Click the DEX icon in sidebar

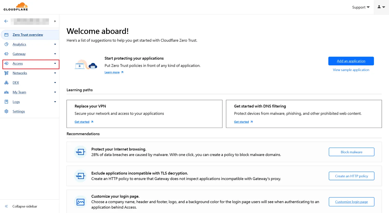[x=6, y=83]
